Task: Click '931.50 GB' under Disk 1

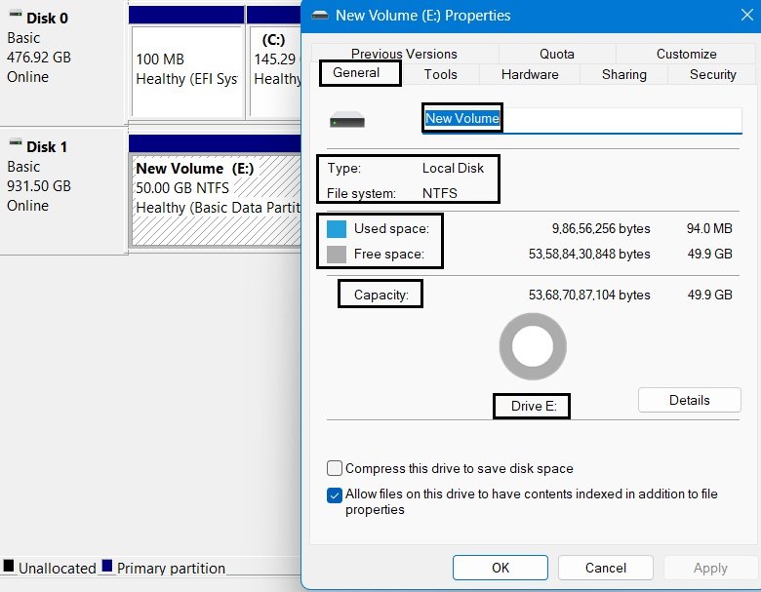Action: [x=39, y=186]
